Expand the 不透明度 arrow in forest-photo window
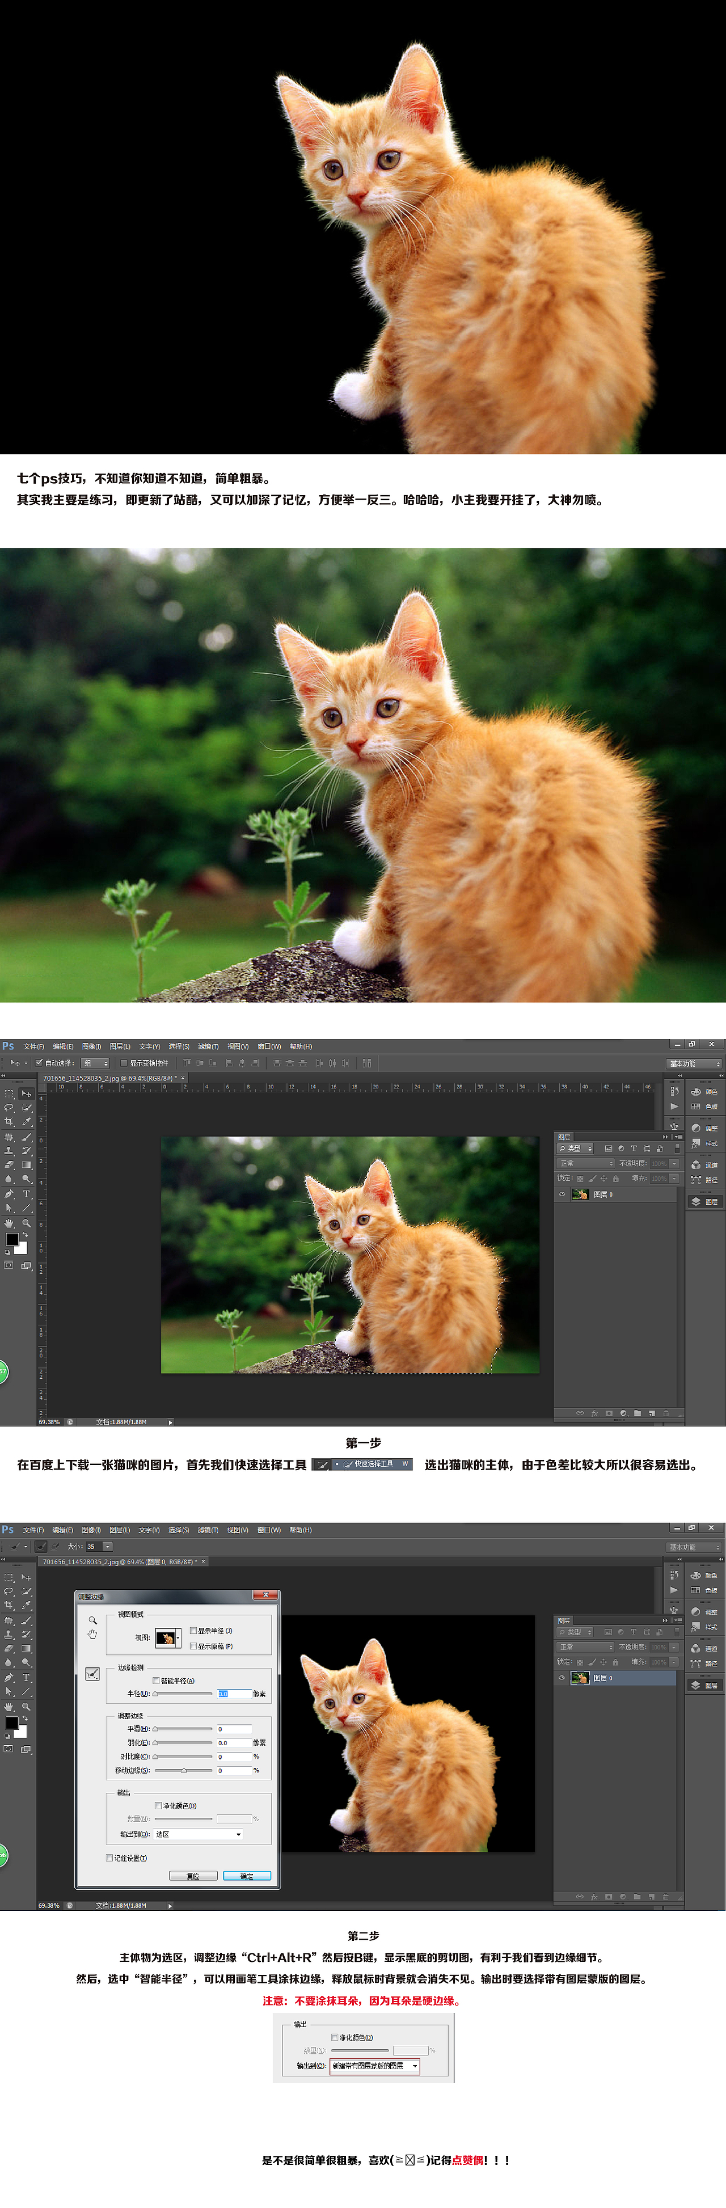The height and width of the screenshot is (2208, 726). pyautogui.click(x=674, y=1163)
